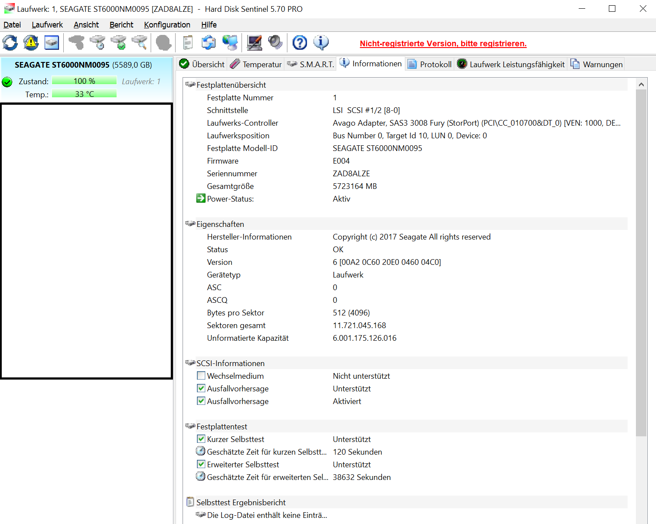This screenshot has height=524, width=656.
Task: Click the loudspeaker sound toolbar icon
Action: (x=276, y=43)
